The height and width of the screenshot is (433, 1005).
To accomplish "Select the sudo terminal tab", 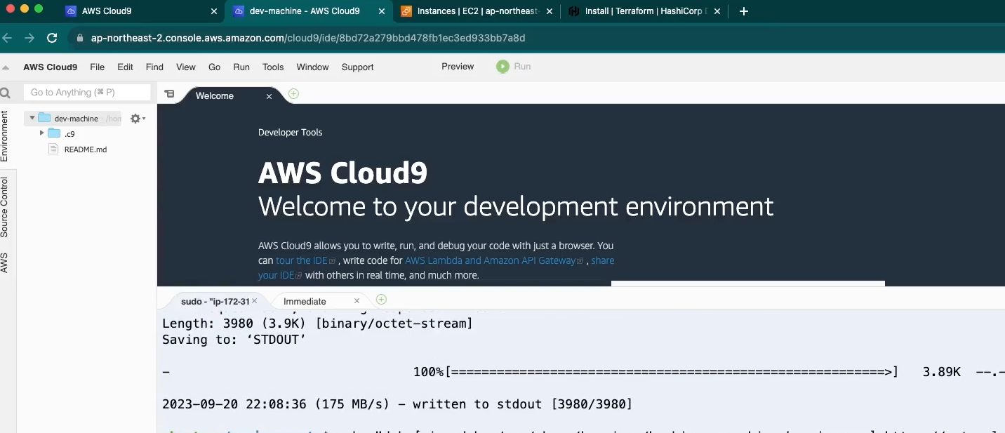I will click(x=215, y=301).
